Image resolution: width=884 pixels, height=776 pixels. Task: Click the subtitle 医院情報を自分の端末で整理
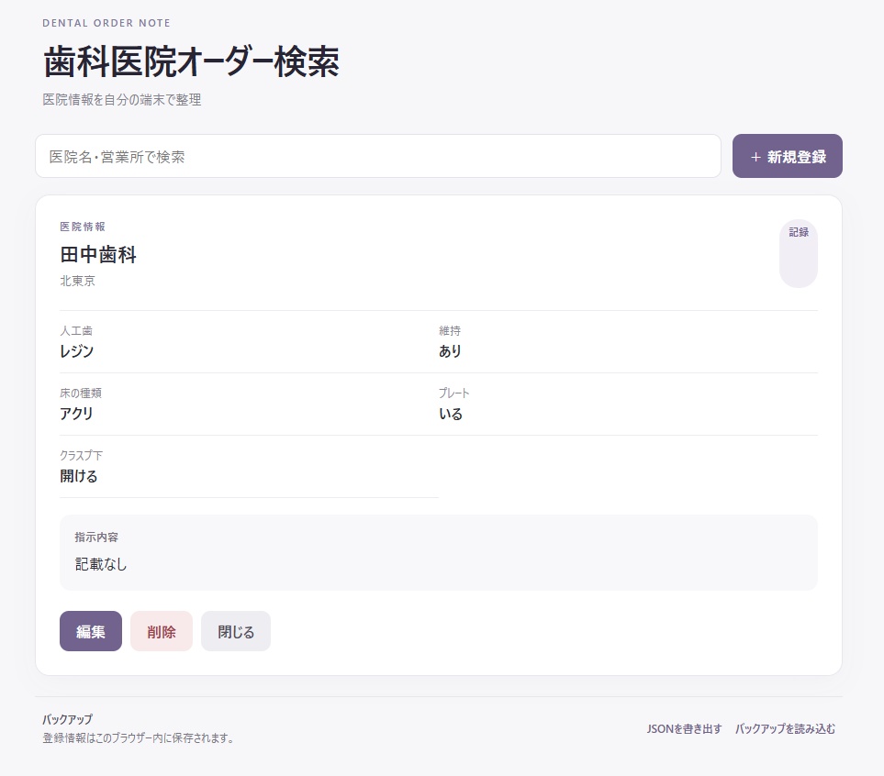122,100
